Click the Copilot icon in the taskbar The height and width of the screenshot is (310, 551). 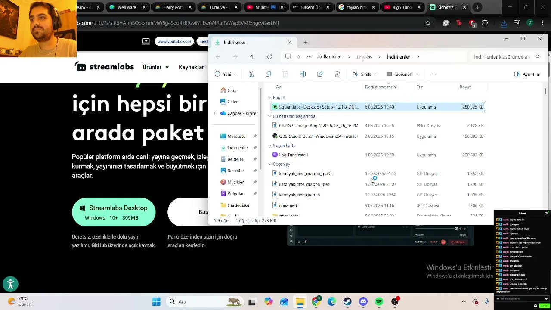(269, 301)
